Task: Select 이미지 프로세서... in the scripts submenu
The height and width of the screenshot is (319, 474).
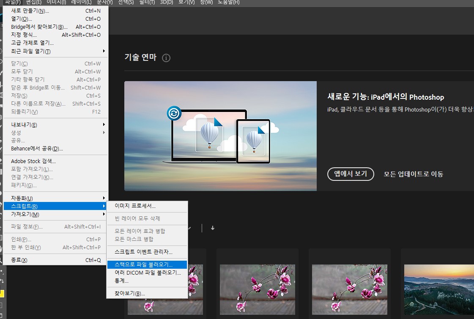Action: (147, 206)
